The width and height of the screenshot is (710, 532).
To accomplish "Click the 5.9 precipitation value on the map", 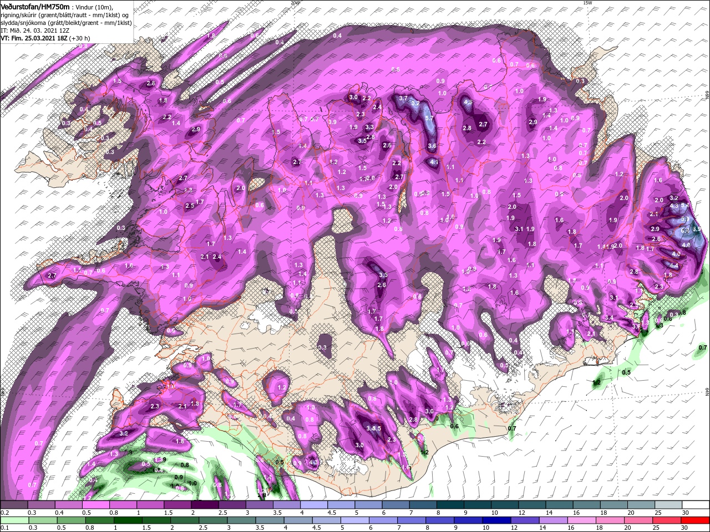I will point(685,219).
